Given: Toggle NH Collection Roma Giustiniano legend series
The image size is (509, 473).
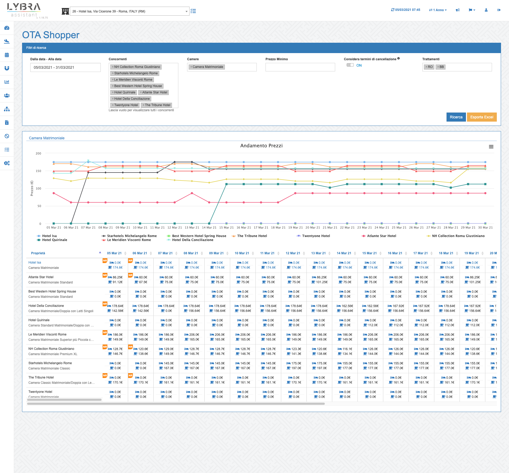Looking at the screenshot, I should pos(456,236).
